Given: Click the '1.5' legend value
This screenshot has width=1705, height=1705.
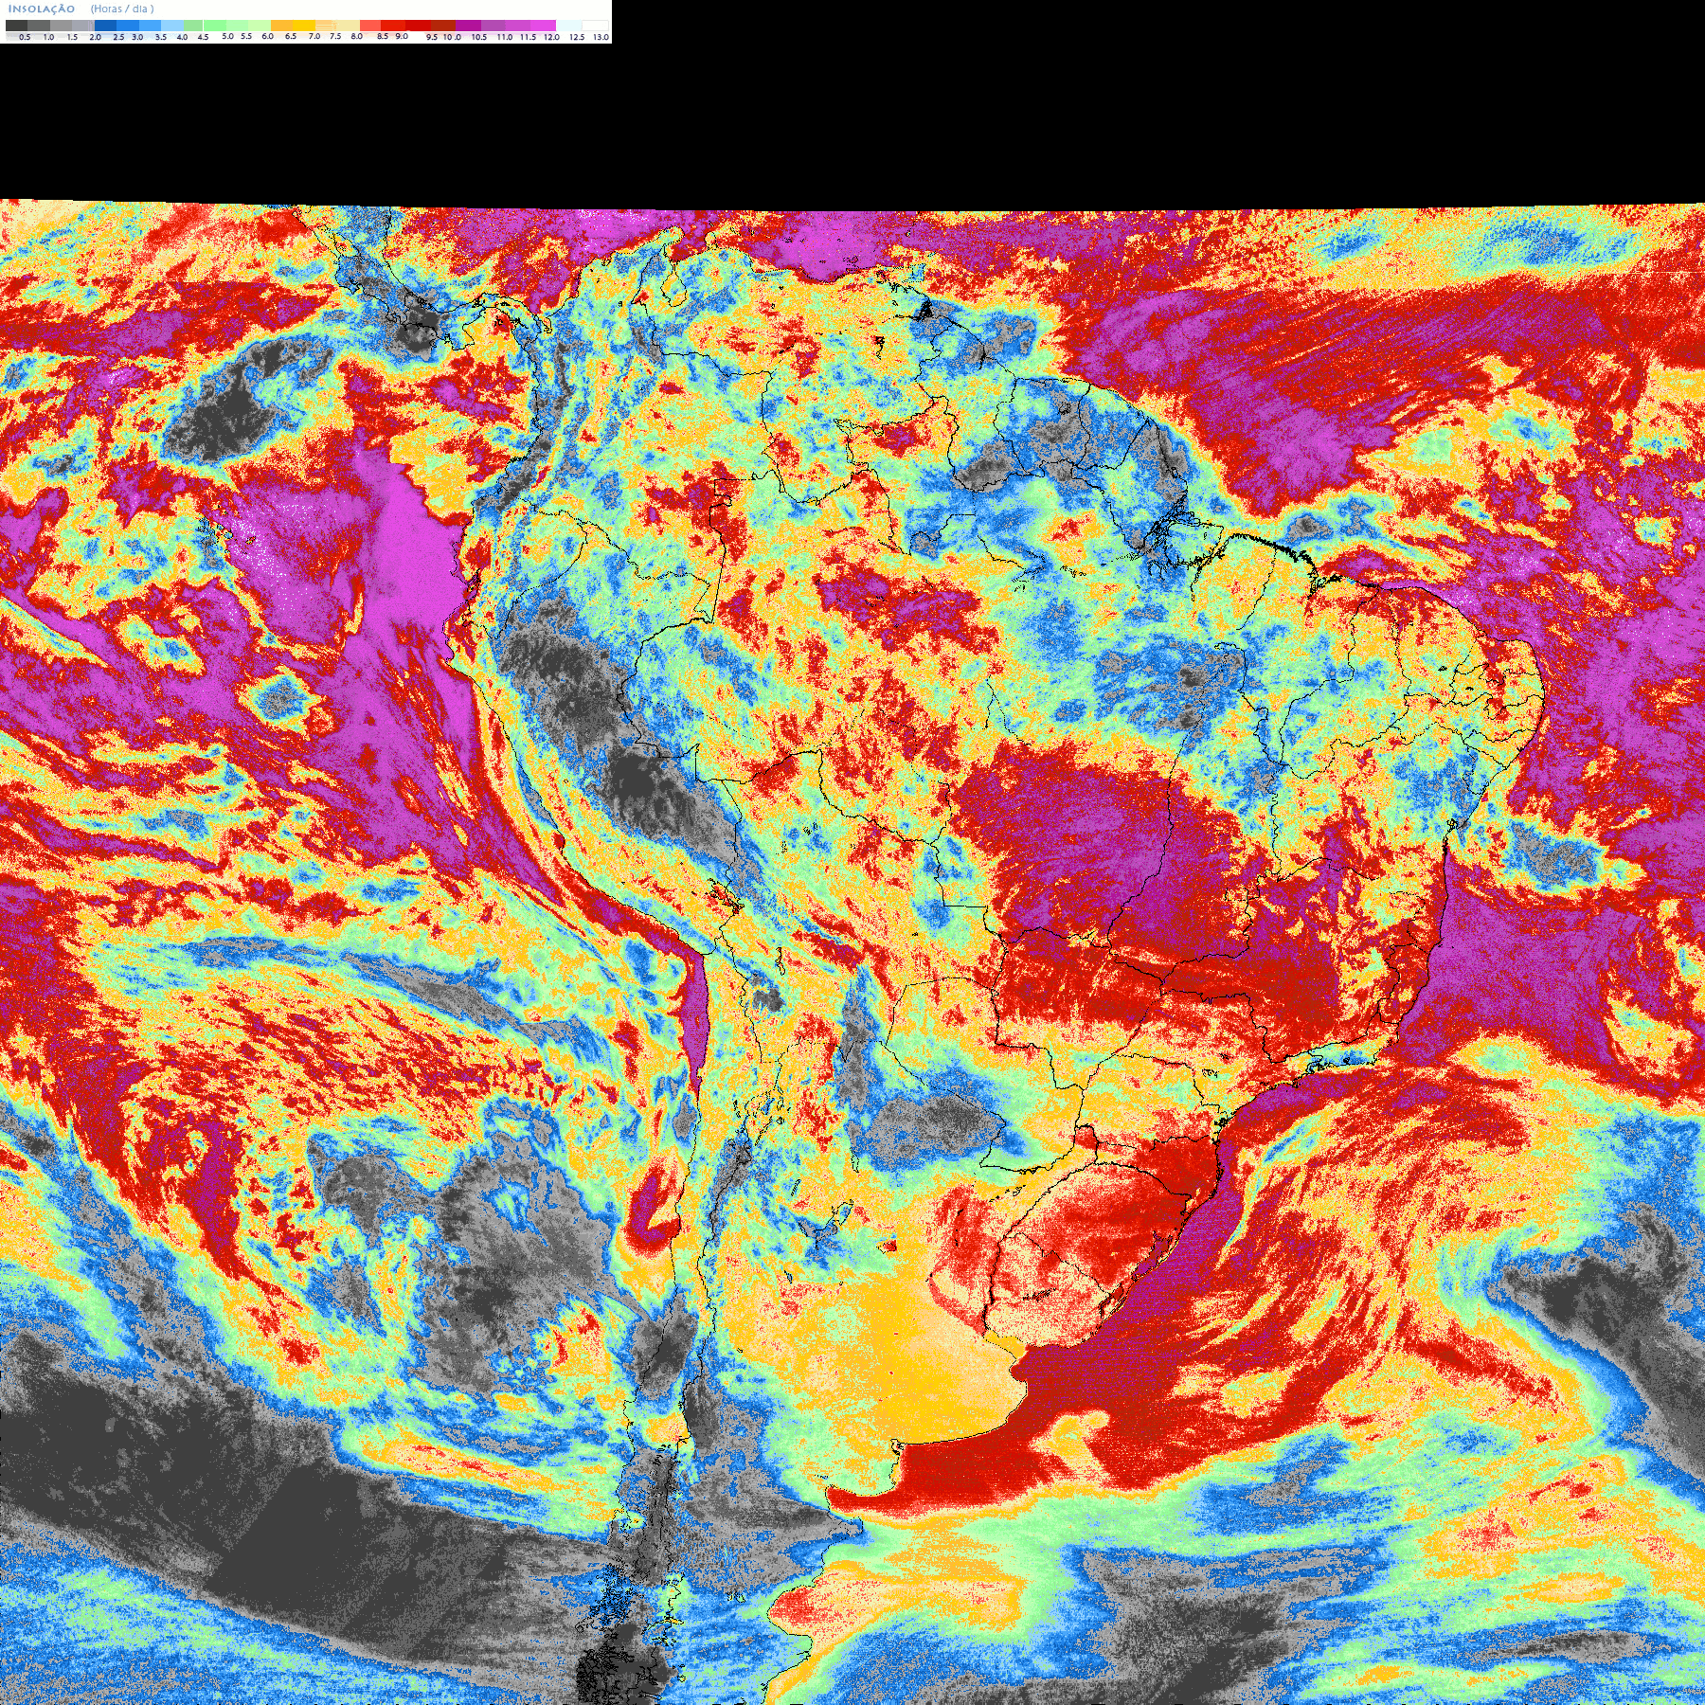Looking at the screenshot, I should (72, 37).
